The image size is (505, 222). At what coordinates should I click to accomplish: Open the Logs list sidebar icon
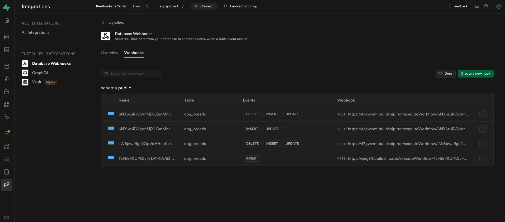[7, 159]
